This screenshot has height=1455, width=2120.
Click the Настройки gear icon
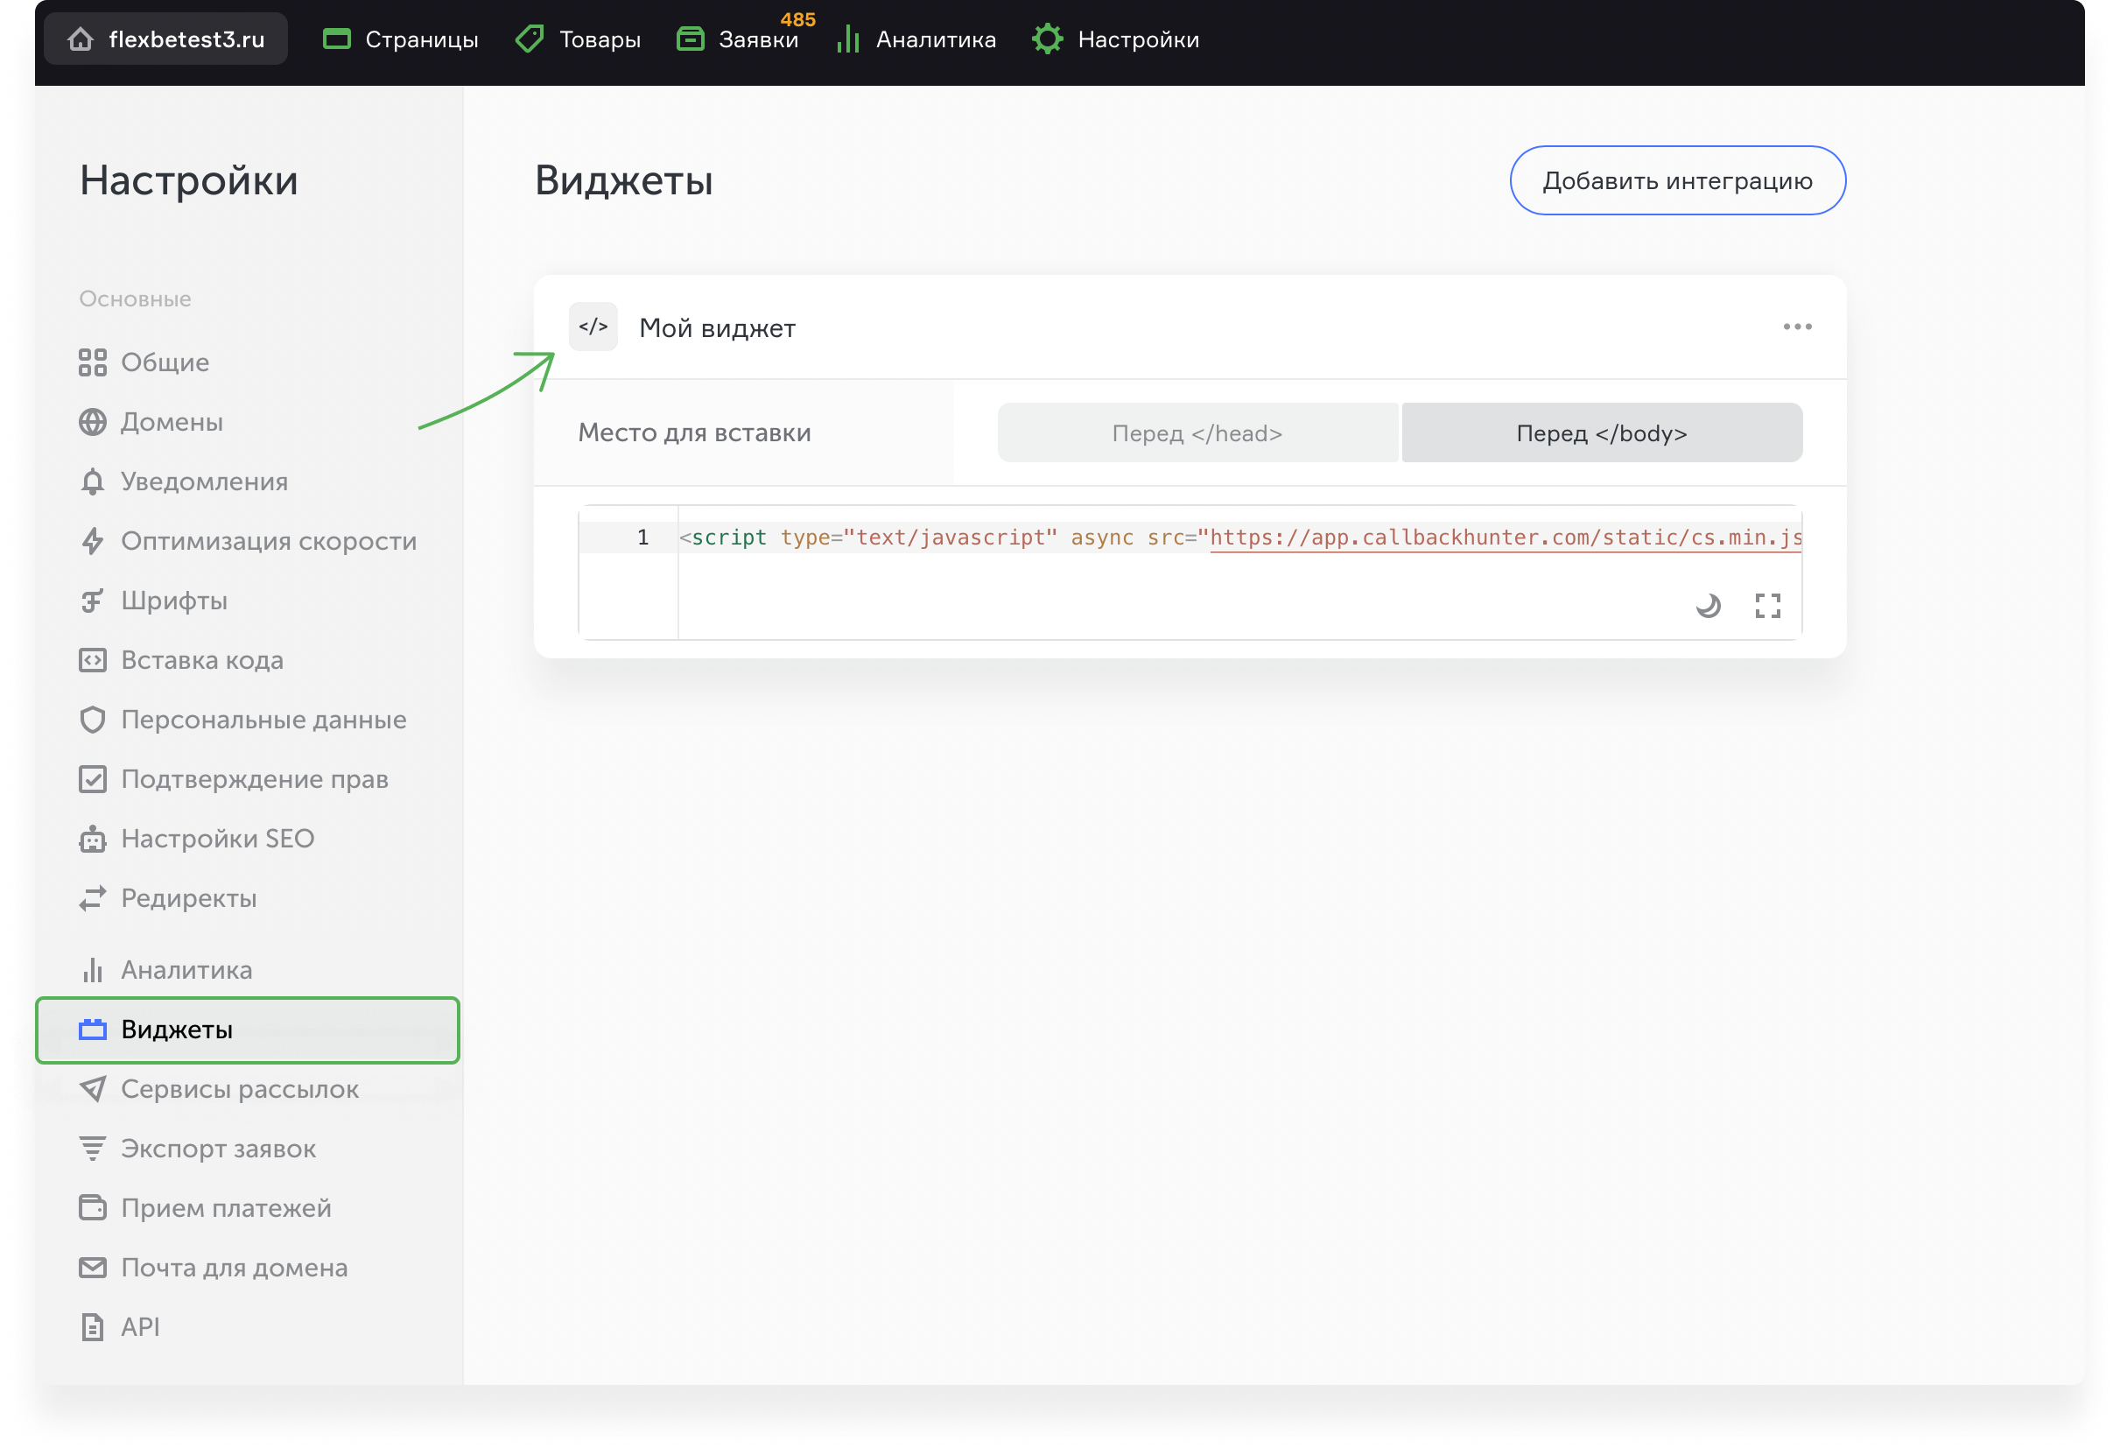(x=1047, y=39)
